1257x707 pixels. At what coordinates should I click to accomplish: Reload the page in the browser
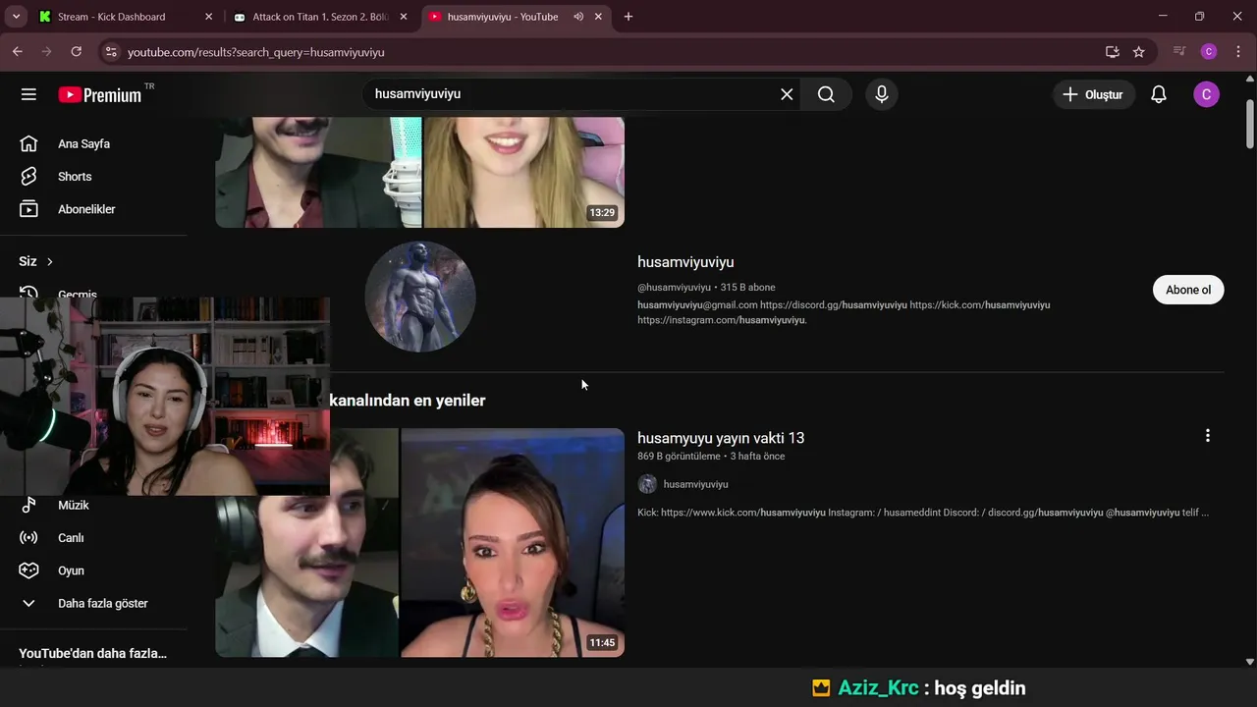(x=76, y=52)
